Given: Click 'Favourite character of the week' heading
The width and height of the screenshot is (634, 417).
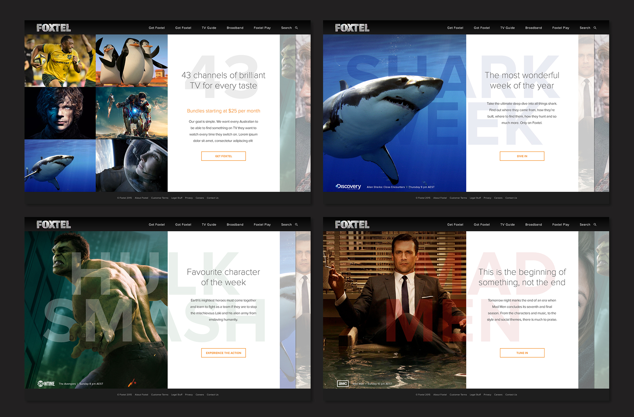Looking at the screenshot, I should 223,277.
